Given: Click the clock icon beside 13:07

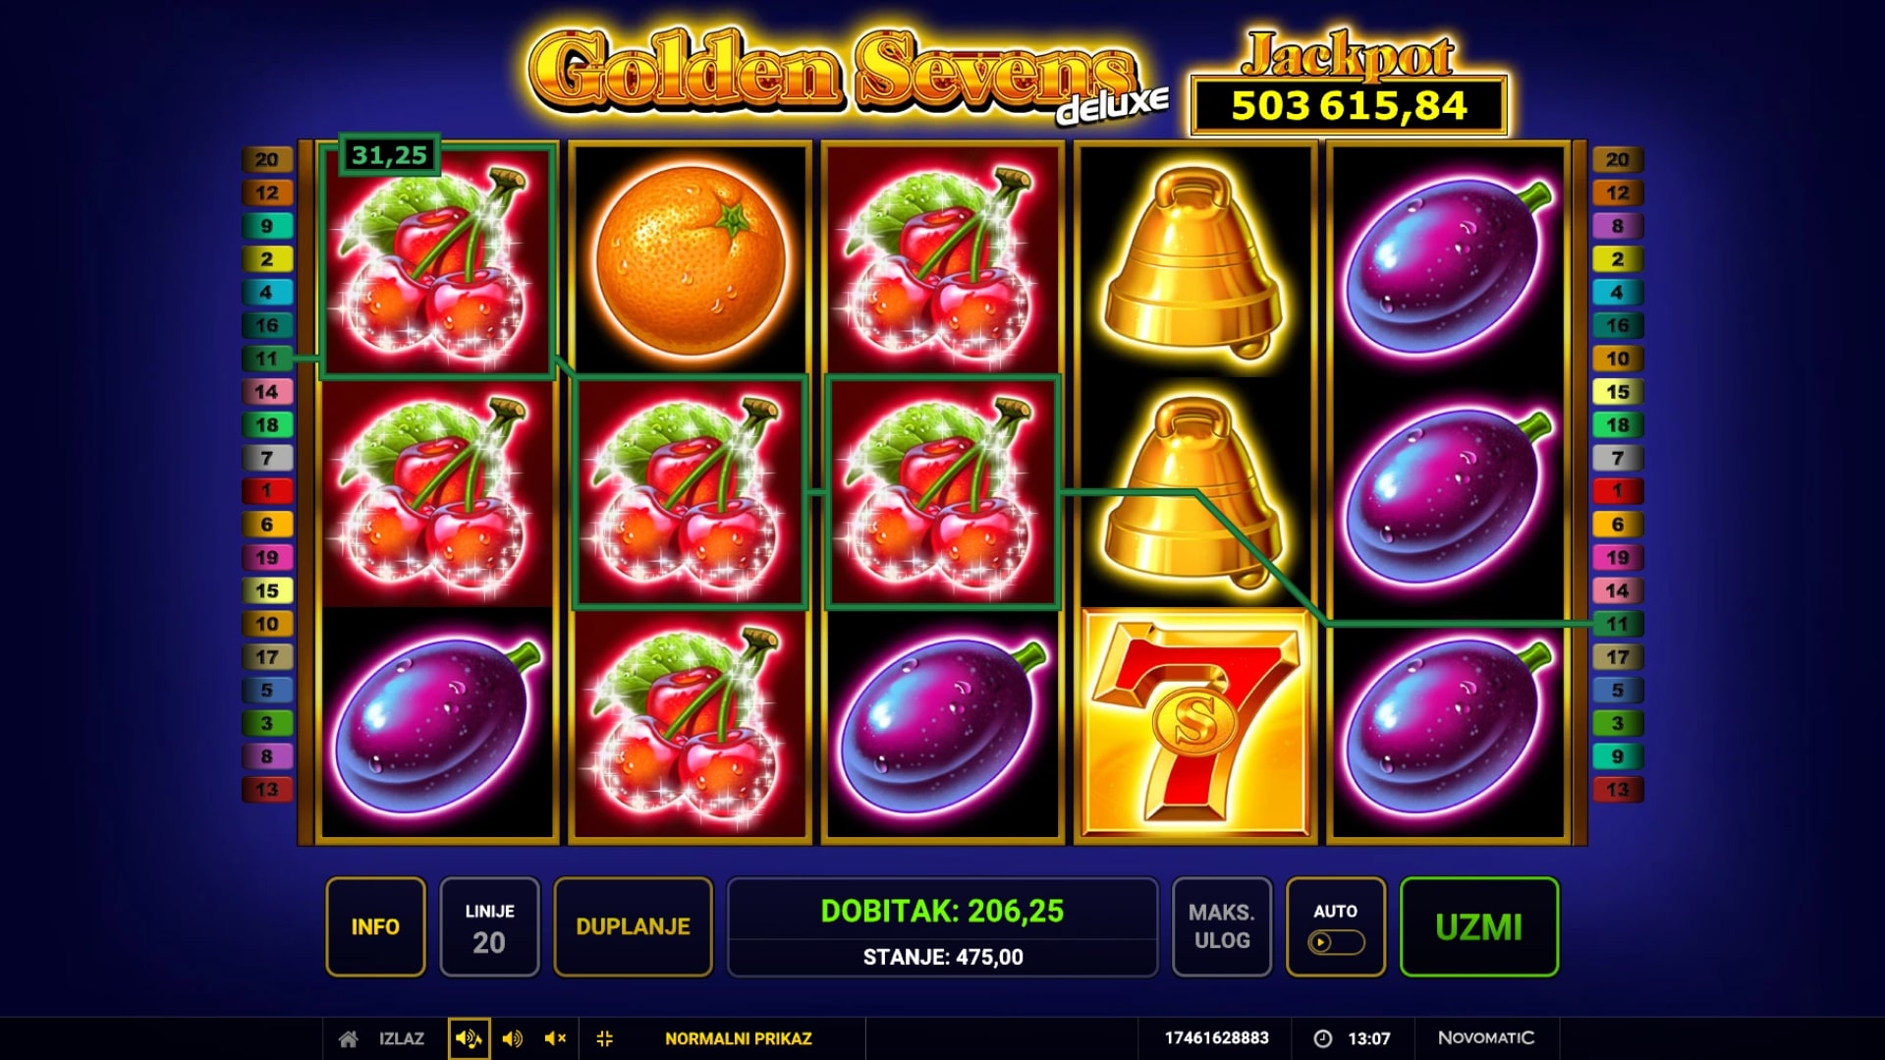Looking at the screenshot, I should tap(1323, 1038).
